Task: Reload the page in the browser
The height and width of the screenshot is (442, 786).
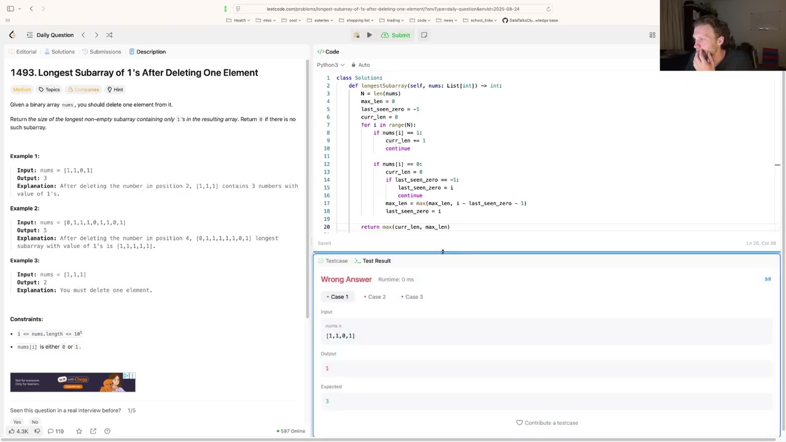Action: [x=548, y=9]
